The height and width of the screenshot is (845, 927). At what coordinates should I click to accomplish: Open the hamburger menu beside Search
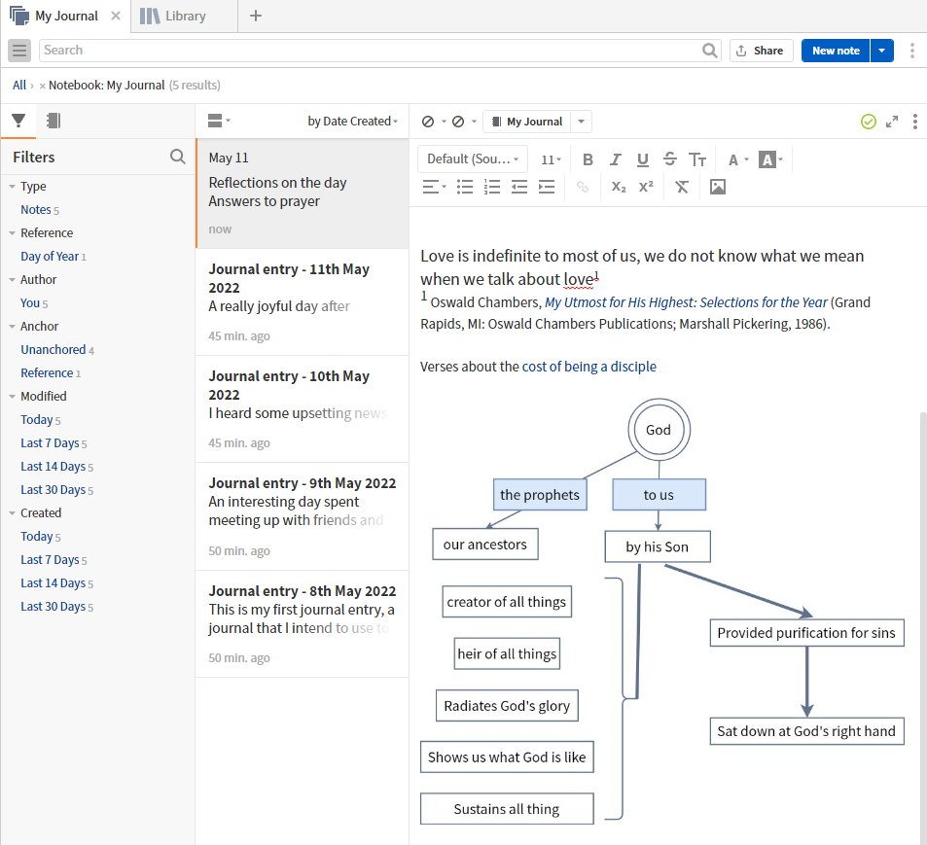coord(18,51)
